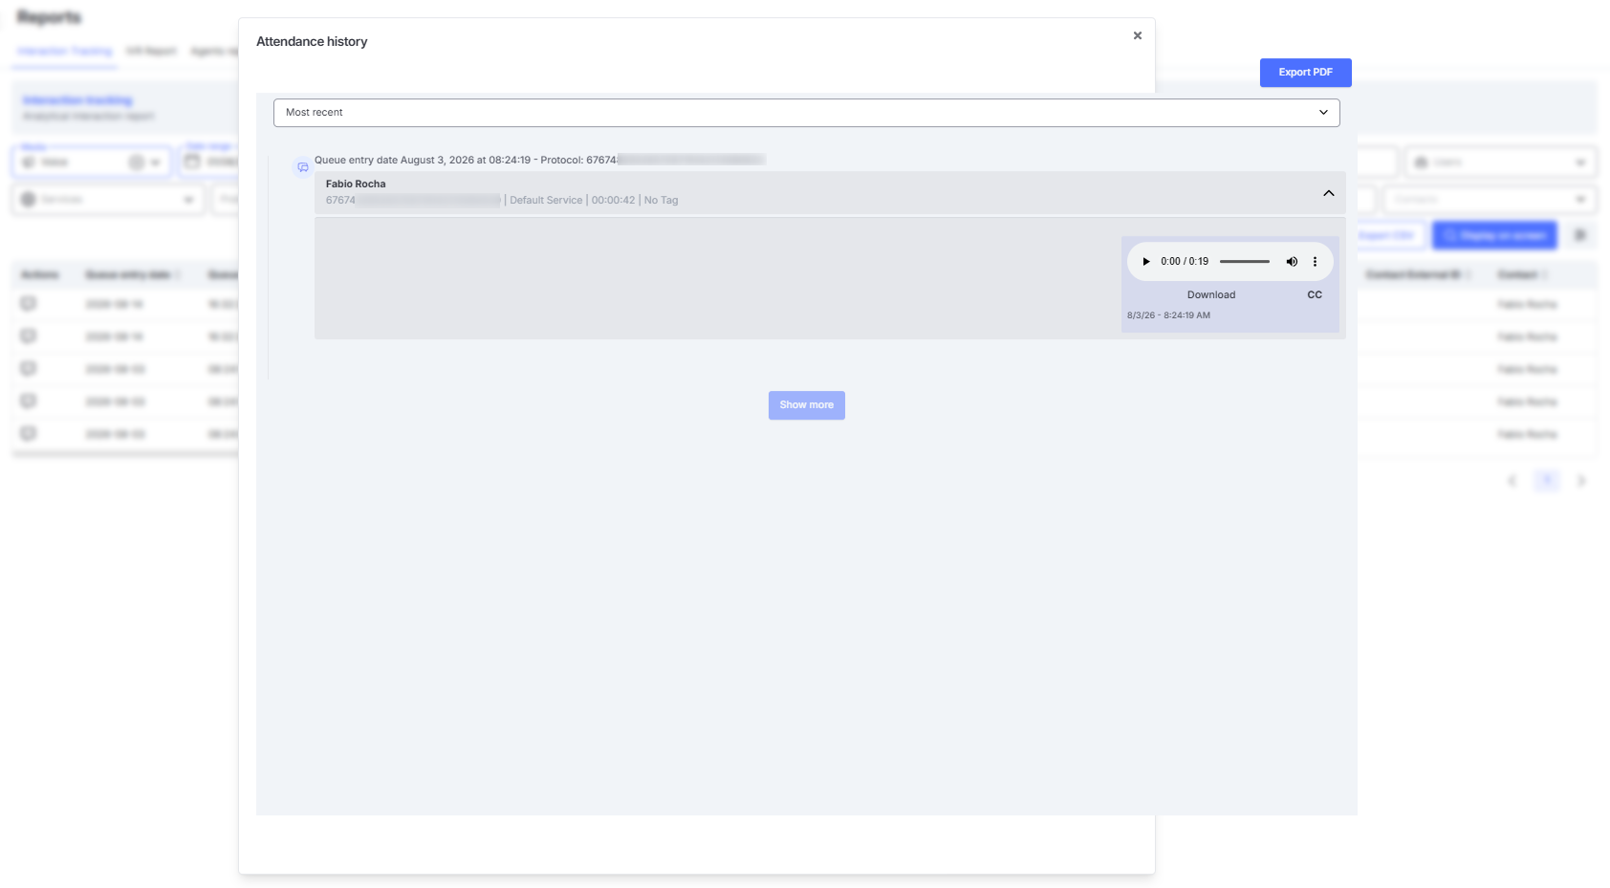Close the Attendance history dialog

click(1138, 35)
